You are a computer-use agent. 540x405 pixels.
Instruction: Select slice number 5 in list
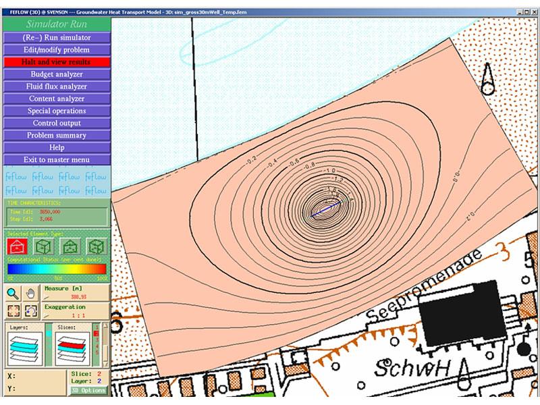[x=97, y=352]
